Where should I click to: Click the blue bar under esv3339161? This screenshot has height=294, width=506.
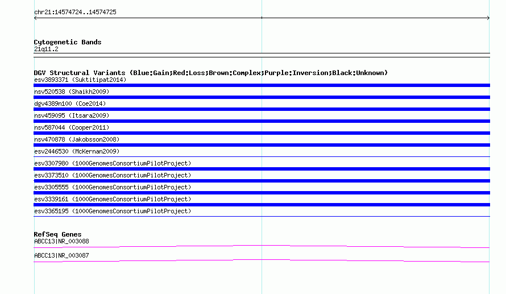pyautogui.click(x=262, y=205)
